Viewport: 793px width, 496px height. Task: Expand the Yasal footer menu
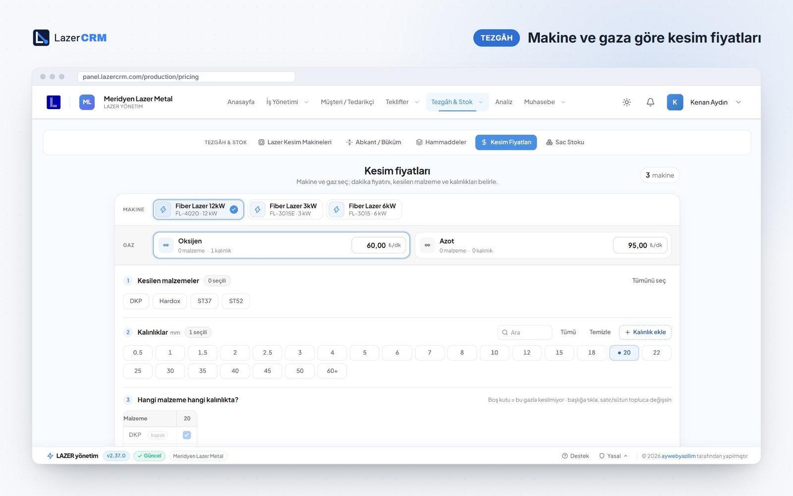(x=613, y=456)
